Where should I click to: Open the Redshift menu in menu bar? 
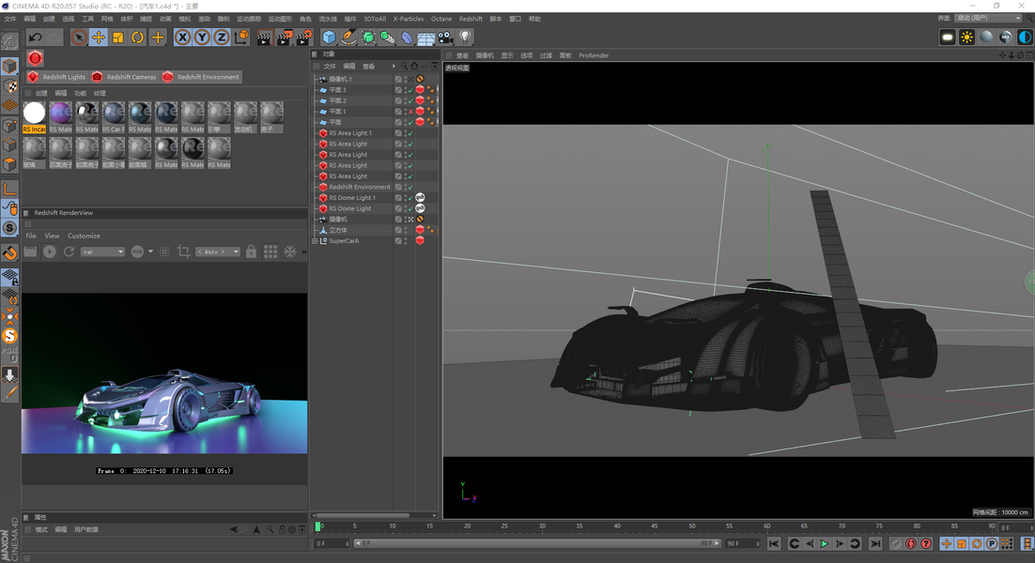tap(471, 19)
